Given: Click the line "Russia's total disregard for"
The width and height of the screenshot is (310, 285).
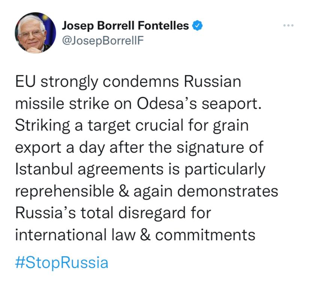Looking at the screenshot, I should tap(113, 213).
